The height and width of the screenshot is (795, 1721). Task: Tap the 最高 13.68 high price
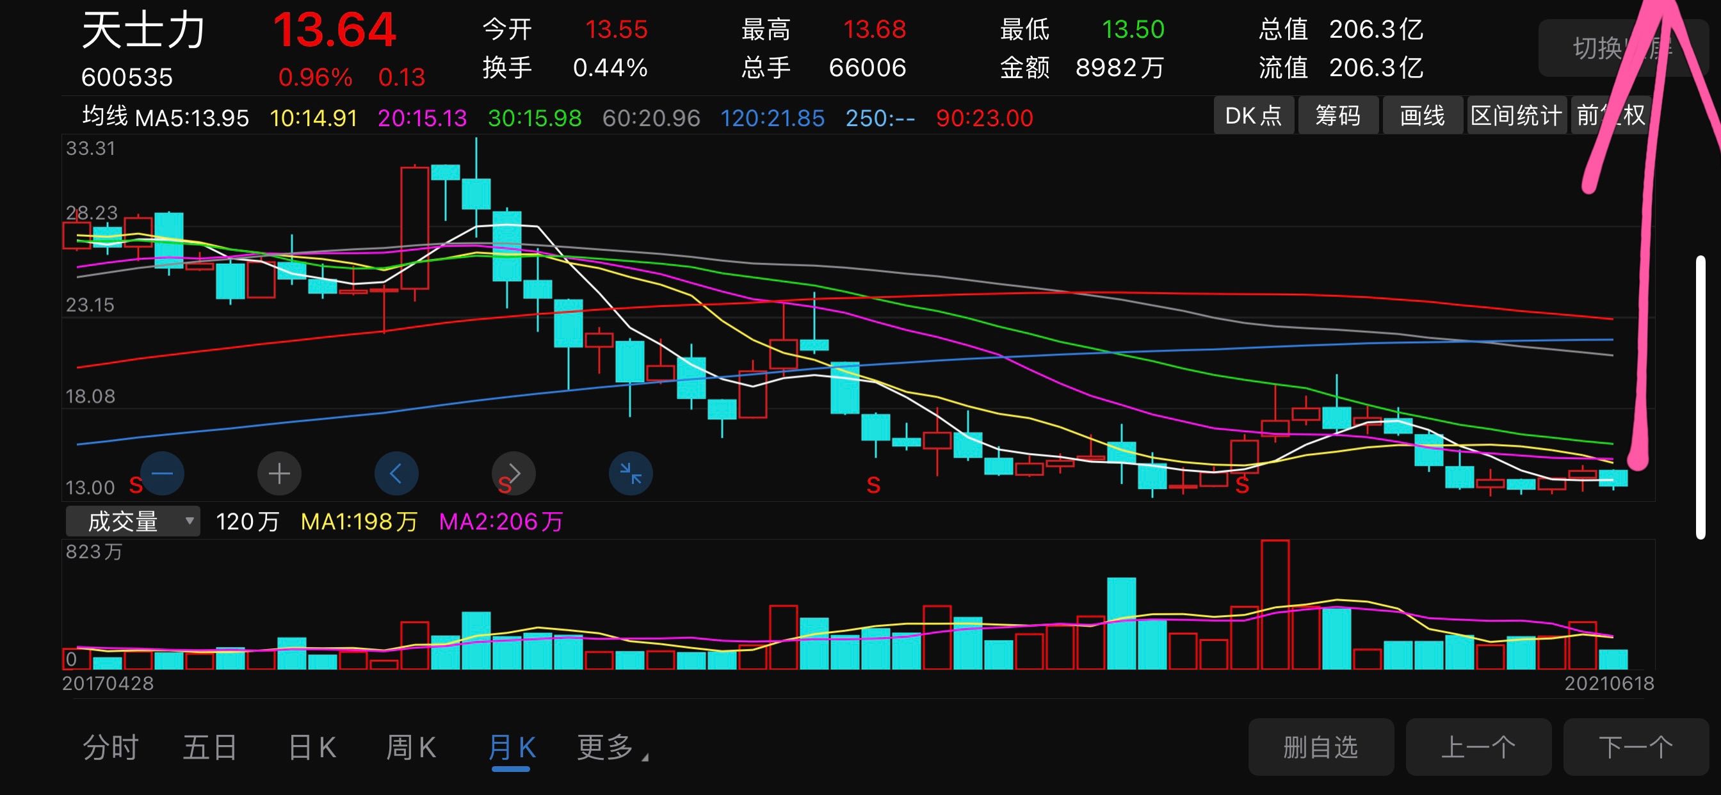pyautogui.click(x=824, y=29)
